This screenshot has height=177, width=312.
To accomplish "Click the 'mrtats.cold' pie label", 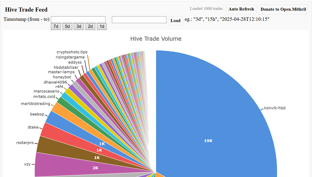I will click(44, 96).
